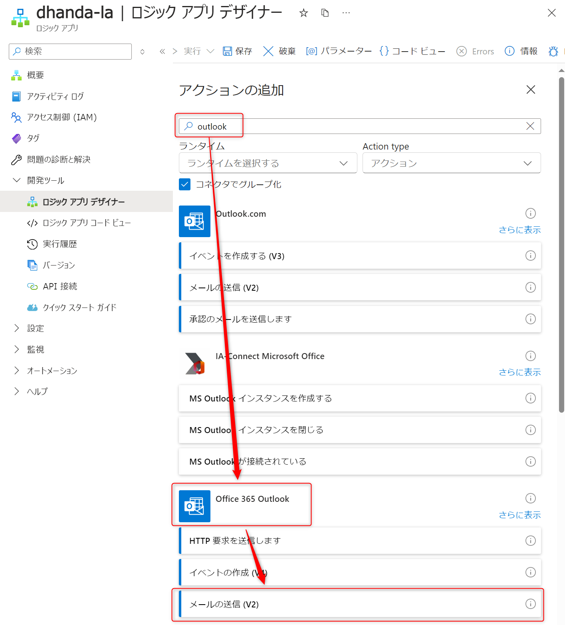Screen dimensions: 565x625
Task: Toggle the コネクタでグループ化 checkbox
Action: click(184, 184)
